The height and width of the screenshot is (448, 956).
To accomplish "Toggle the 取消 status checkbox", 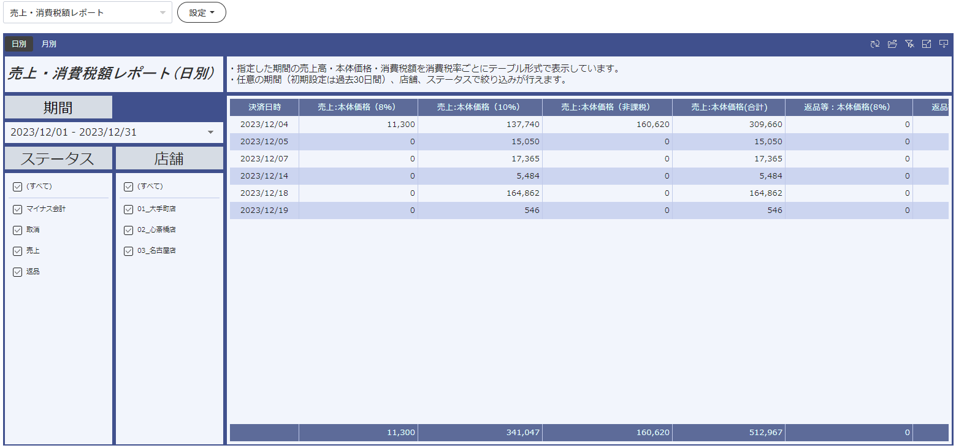I will pyautogui.click(x=17, y=230).
